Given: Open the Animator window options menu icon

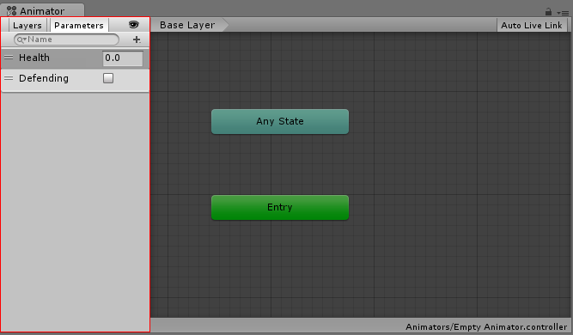Looking at the screenshot, I should point(564,13).
